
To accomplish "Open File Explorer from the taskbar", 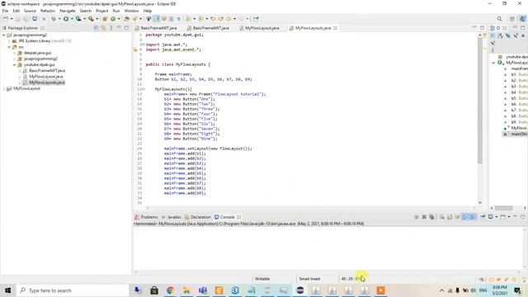I will (186, 290).
